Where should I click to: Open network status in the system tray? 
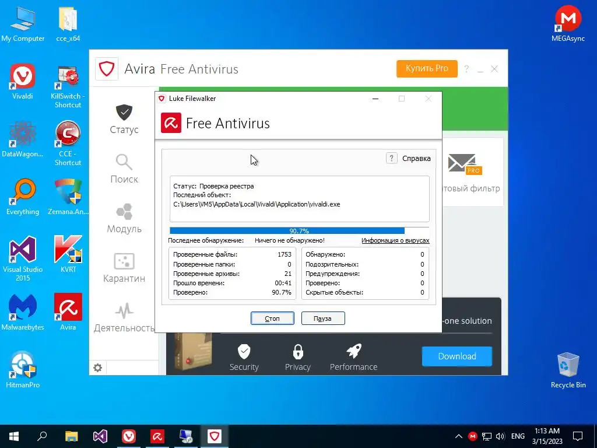(x=487, y=436)
